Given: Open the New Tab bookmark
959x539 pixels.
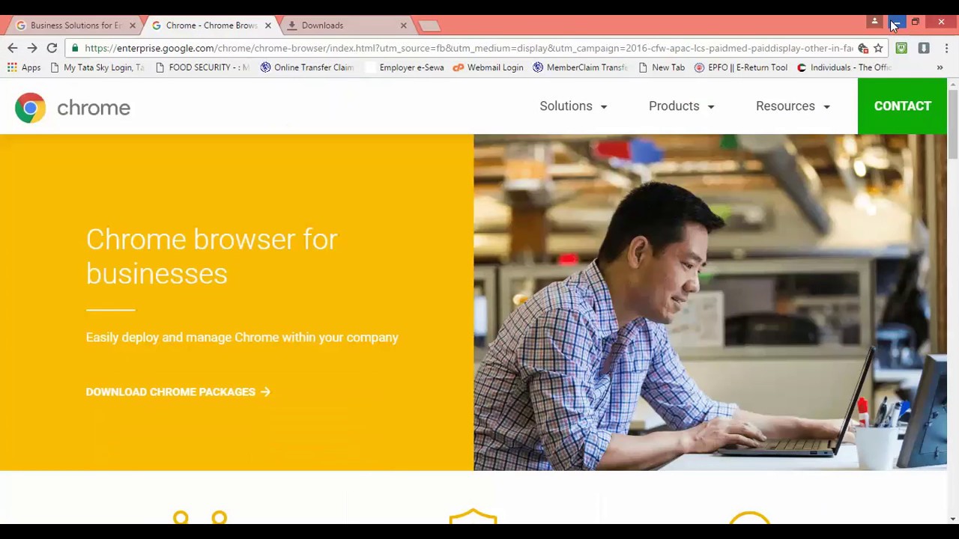Looking at the screenshot, I should [661, 67].
